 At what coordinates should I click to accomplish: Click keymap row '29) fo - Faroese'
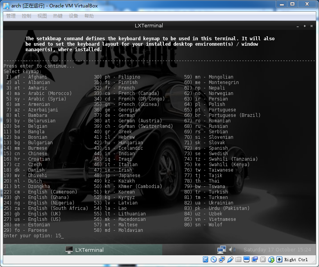25,230
